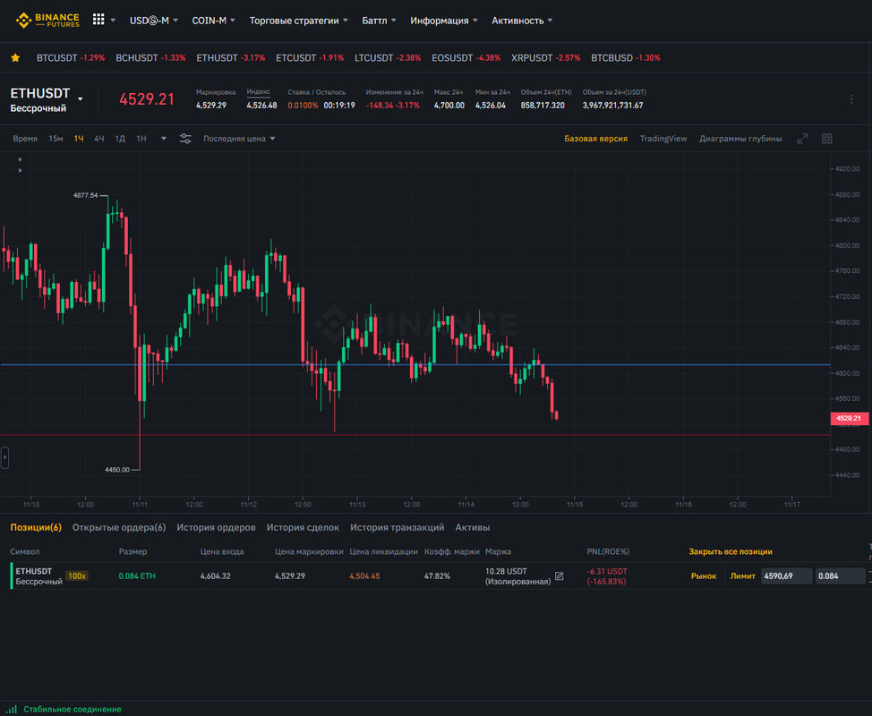This screenshot has width=872, height=716.
Task: Click the PNL value -6.31 USDT
Action: click(x=607, y=572)
